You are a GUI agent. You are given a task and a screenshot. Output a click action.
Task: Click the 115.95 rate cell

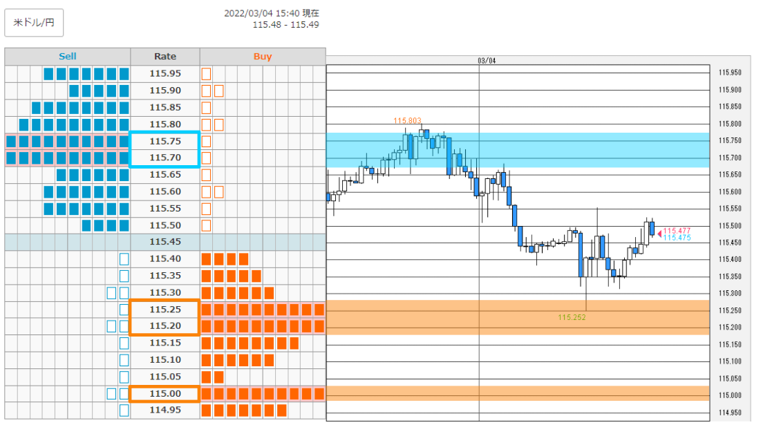click(x=165, y=74)
